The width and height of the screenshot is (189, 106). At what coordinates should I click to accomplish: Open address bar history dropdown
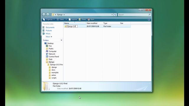tap(112, 15)
